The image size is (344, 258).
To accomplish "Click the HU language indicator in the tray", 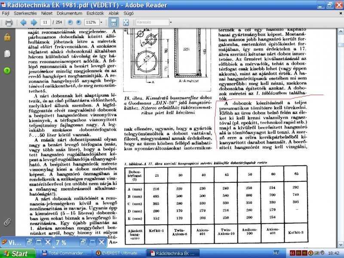I will coord(276,253).
